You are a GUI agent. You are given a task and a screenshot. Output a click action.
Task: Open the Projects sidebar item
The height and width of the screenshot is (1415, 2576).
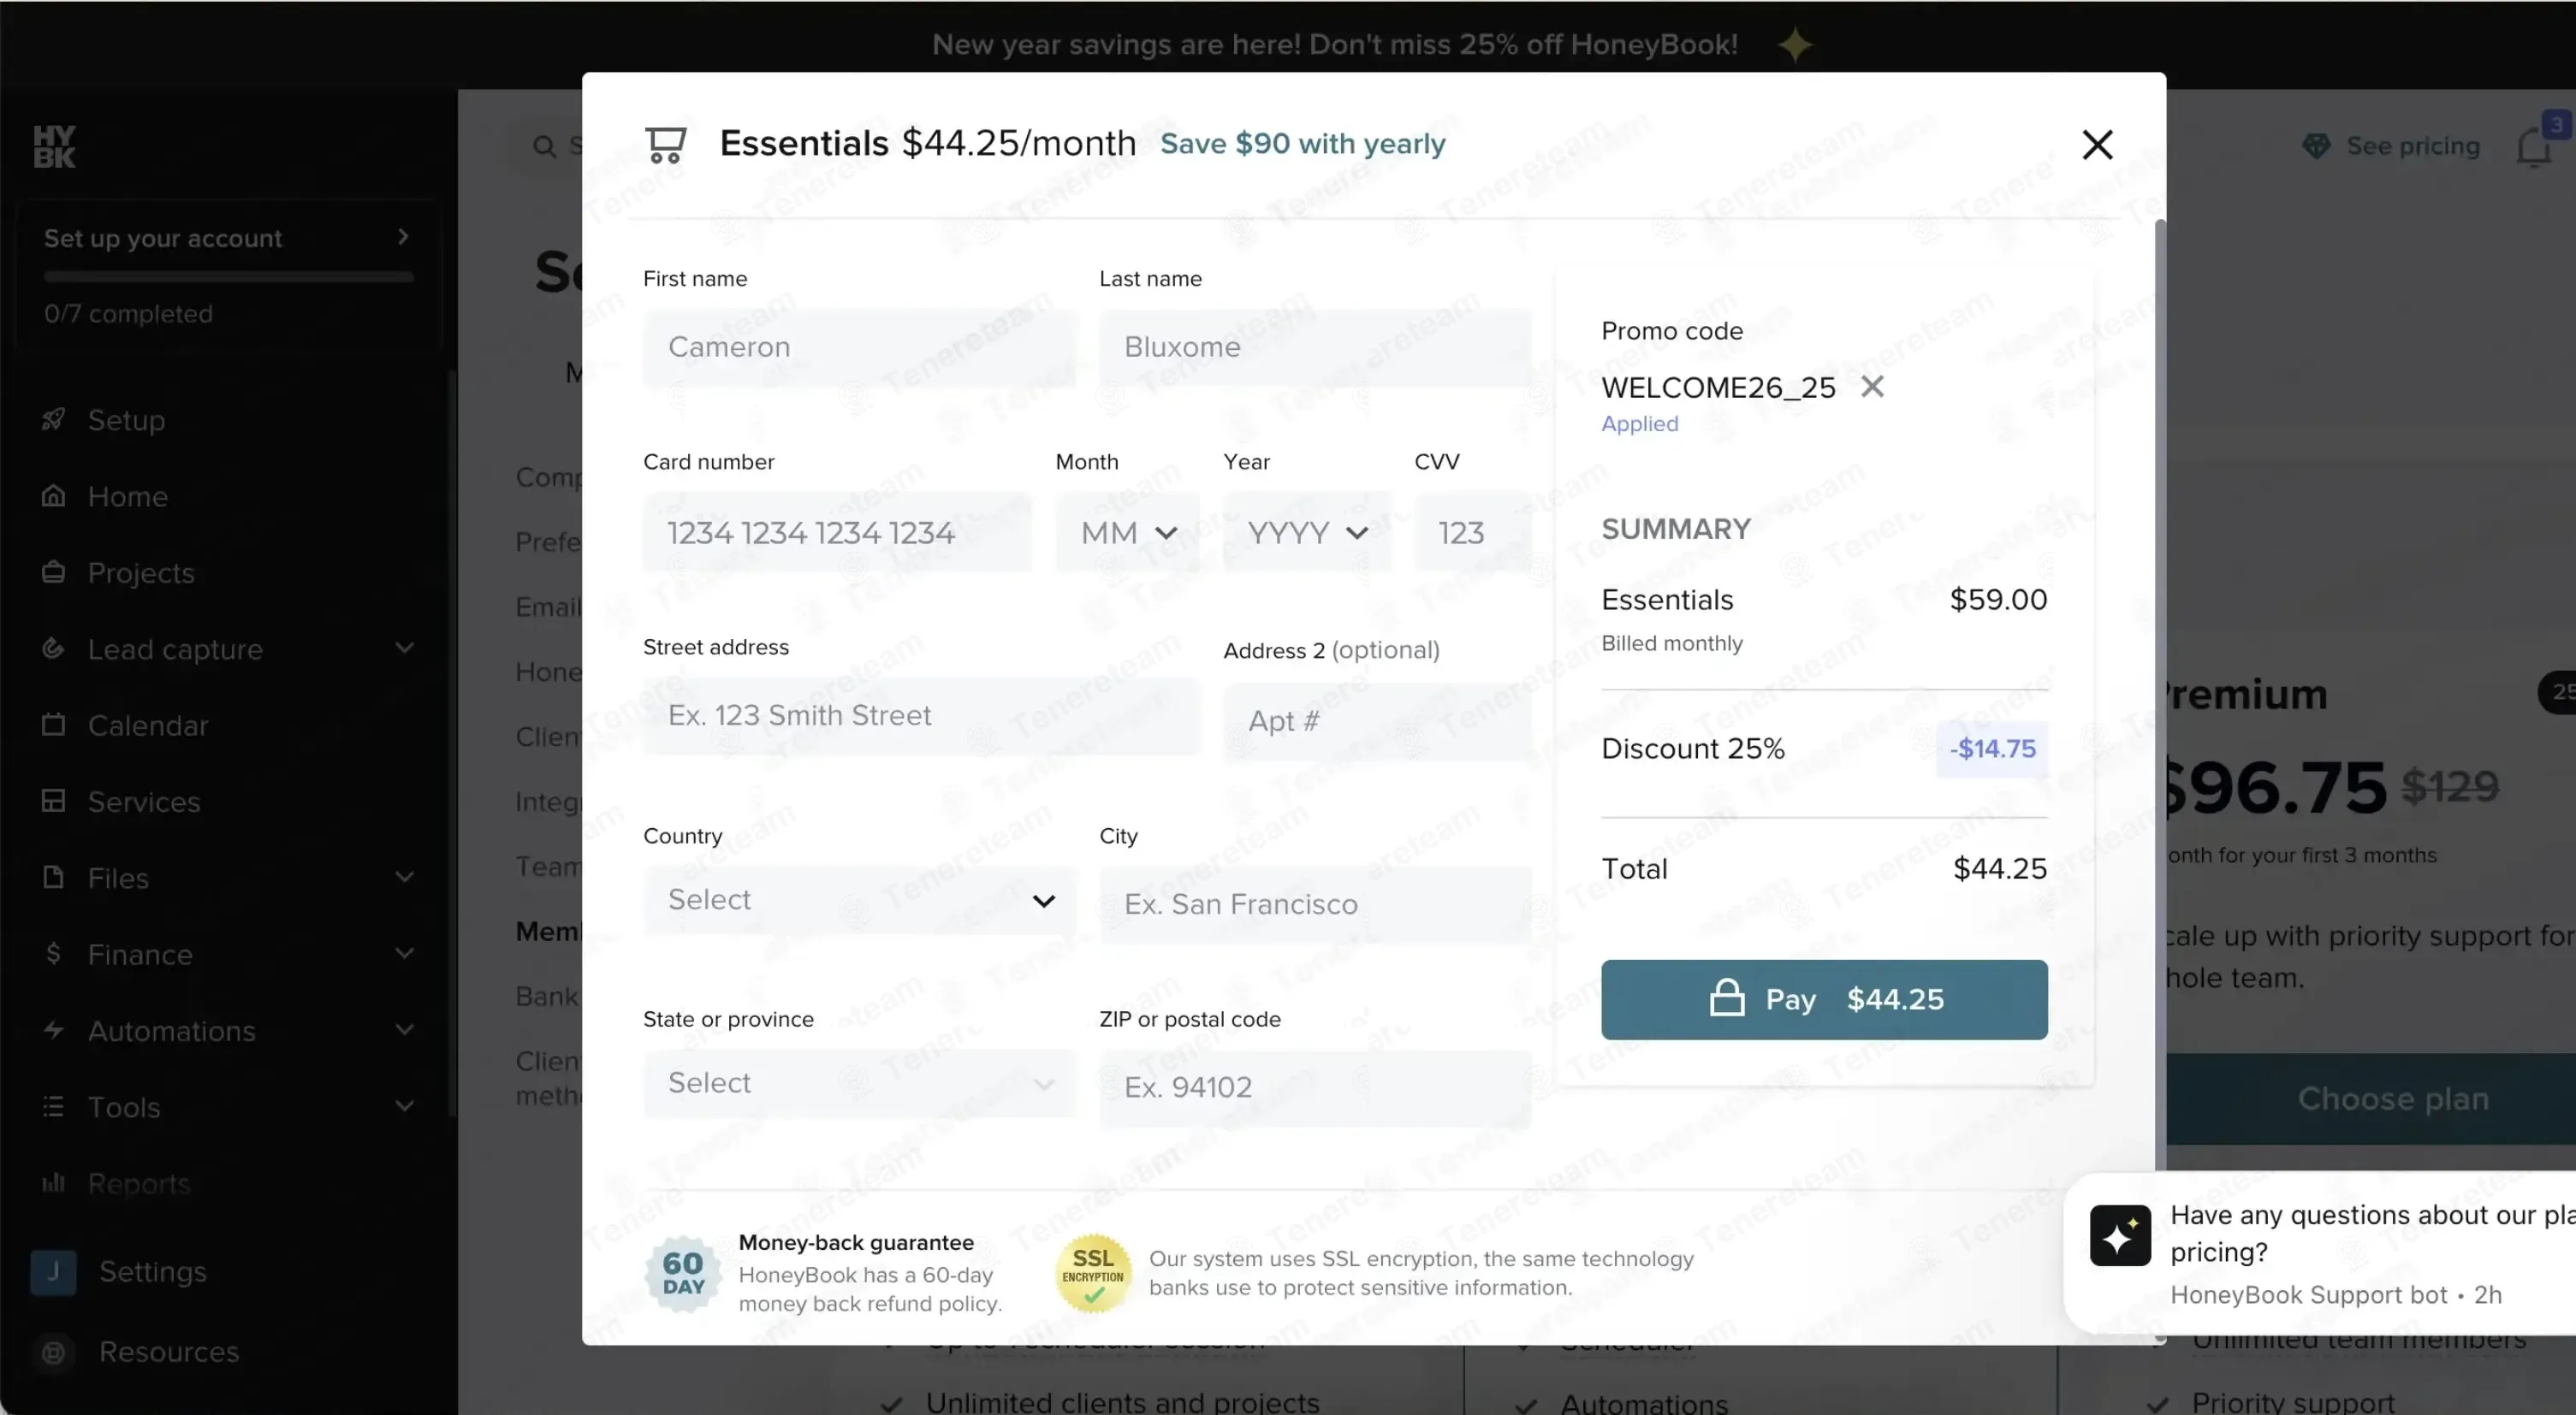pyautogui.click(x=140, y=572)
